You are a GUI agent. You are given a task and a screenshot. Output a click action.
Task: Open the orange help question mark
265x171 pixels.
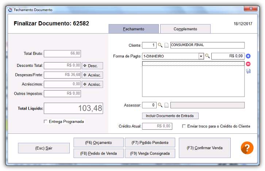point(247,148)
